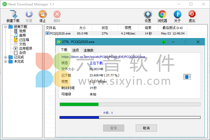Click the 正在下载... status text
The image size is (210, 140).
click(98, 63)
